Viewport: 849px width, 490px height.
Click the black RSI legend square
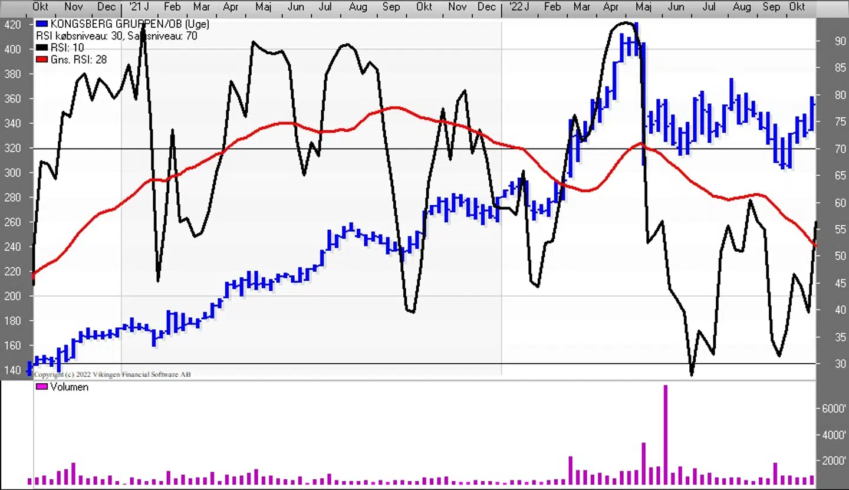41,48
